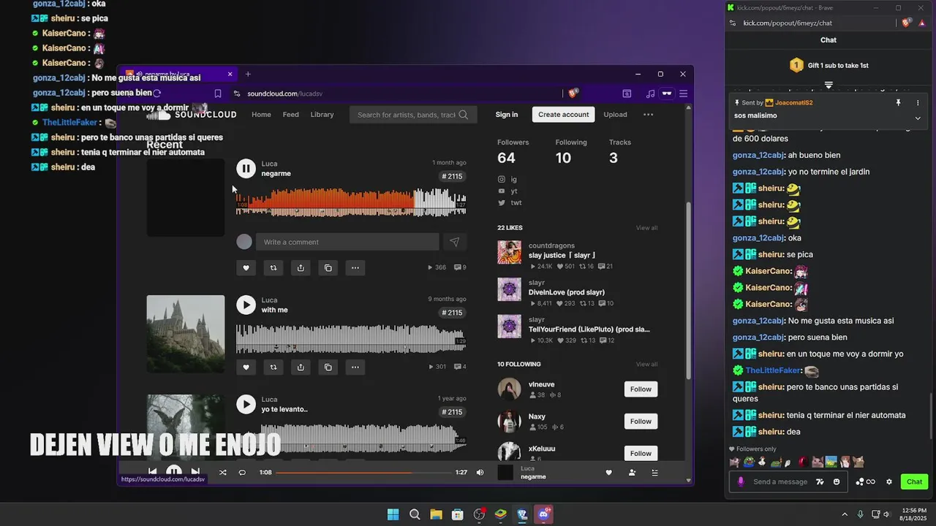The height and width of the screenshot is (526, 936).
Task: Click the green Chat send button
Action: pyautogui.click(x=915, y=481)
